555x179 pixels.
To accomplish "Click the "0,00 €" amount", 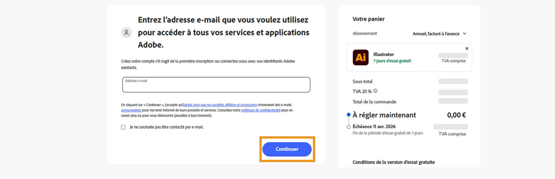I will [458, 115].
